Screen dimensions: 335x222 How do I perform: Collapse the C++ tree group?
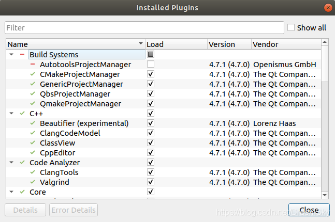[11, 114]
